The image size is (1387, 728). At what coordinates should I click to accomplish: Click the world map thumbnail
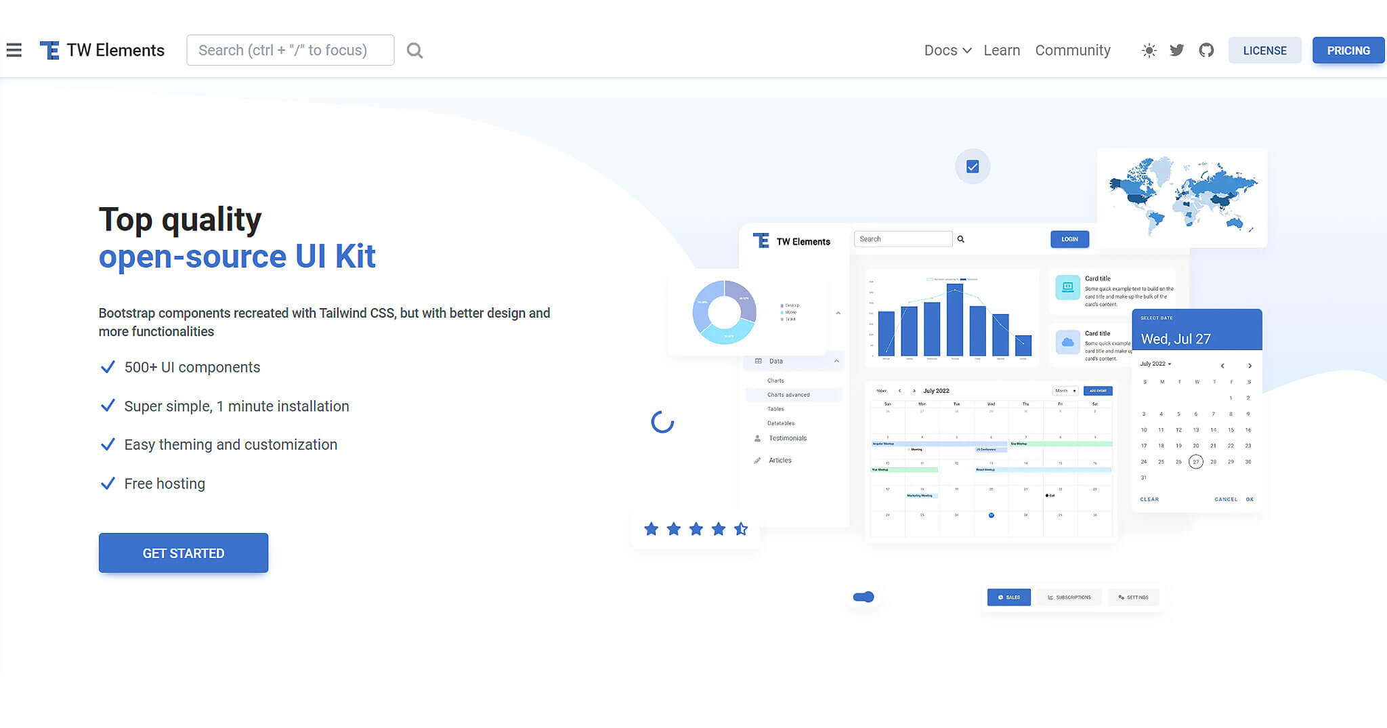(1182, 197)
